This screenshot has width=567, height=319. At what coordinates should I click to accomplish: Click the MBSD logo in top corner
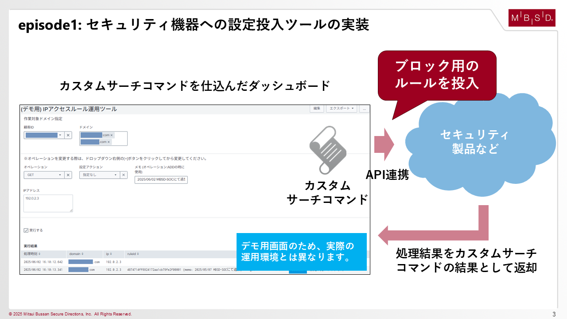pyautogui.click(x=532, y=18)
